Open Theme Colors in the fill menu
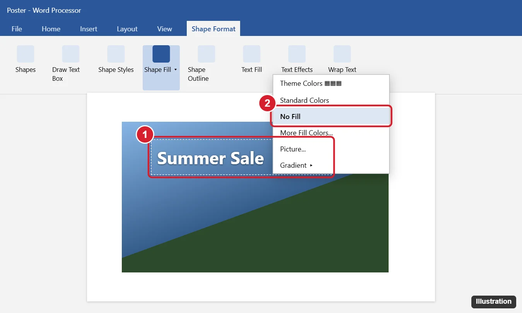Viewport: 522px width, 313px height. pyautogui.click(x=331, y=83)
